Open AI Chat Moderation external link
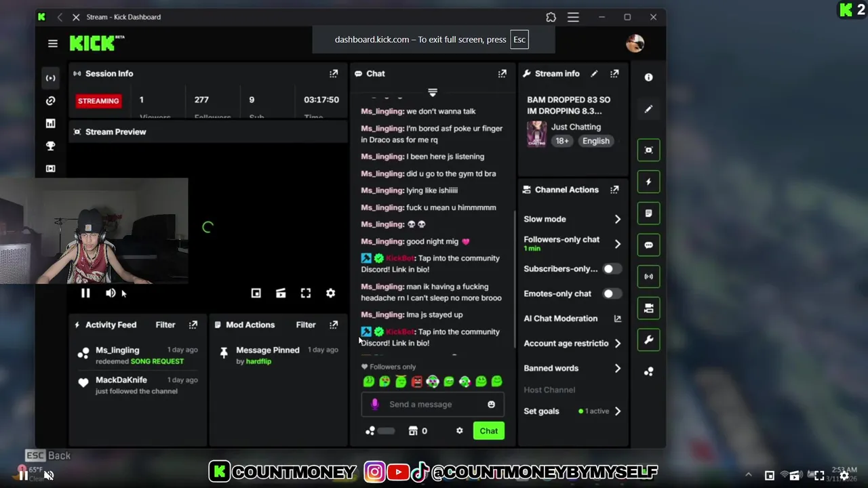 coord(617,319)
